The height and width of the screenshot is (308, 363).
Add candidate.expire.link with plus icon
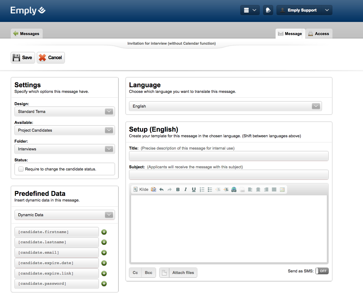[x=104, y=273]
